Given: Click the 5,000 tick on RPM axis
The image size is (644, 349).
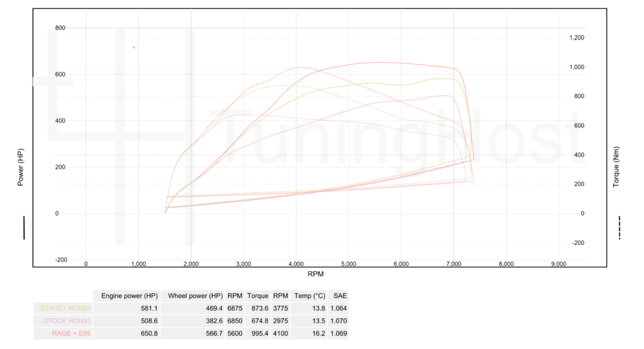Looking at the screenshot, I should coord(348,264).
